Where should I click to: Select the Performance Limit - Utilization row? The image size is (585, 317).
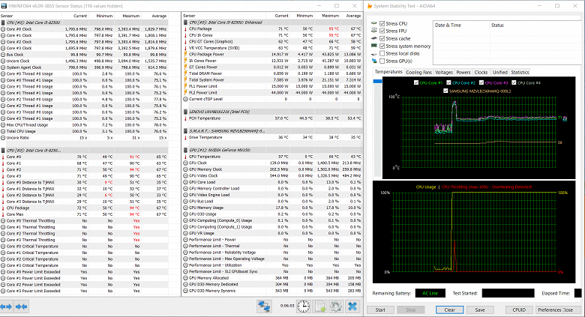click(x=272, y=265)
